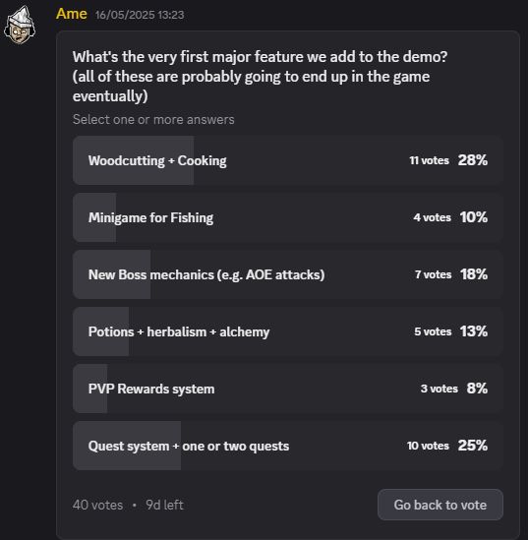Screen dimensions: 528x540
Task: Click the 5 votes count for Potions
Action: coord(433,331)
